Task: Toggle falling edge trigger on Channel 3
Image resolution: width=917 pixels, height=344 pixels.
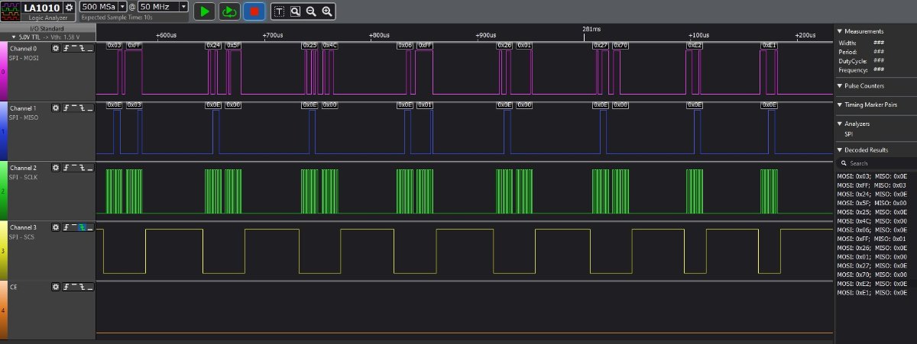Action: click(82, 227)
